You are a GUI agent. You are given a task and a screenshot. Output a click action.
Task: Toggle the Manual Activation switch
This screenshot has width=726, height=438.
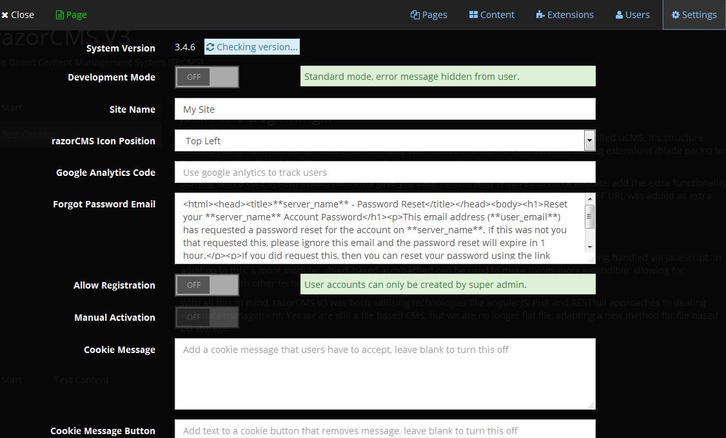click(207, 318)
